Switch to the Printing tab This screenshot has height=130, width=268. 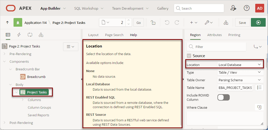(234, 35)
